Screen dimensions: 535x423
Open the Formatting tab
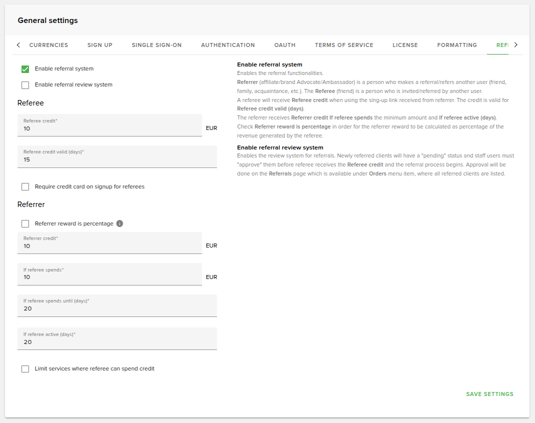[457, 45]
